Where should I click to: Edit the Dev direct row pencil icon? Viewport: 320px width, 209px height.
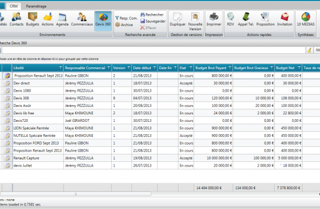[x=8, y=83]
